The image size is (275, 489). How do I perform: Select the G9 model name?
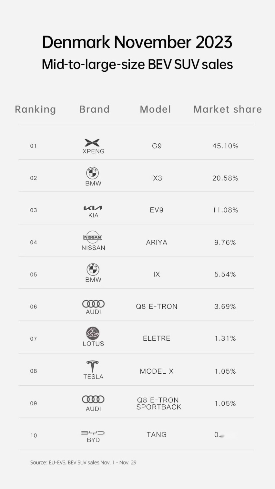click(x=157, y=146)
